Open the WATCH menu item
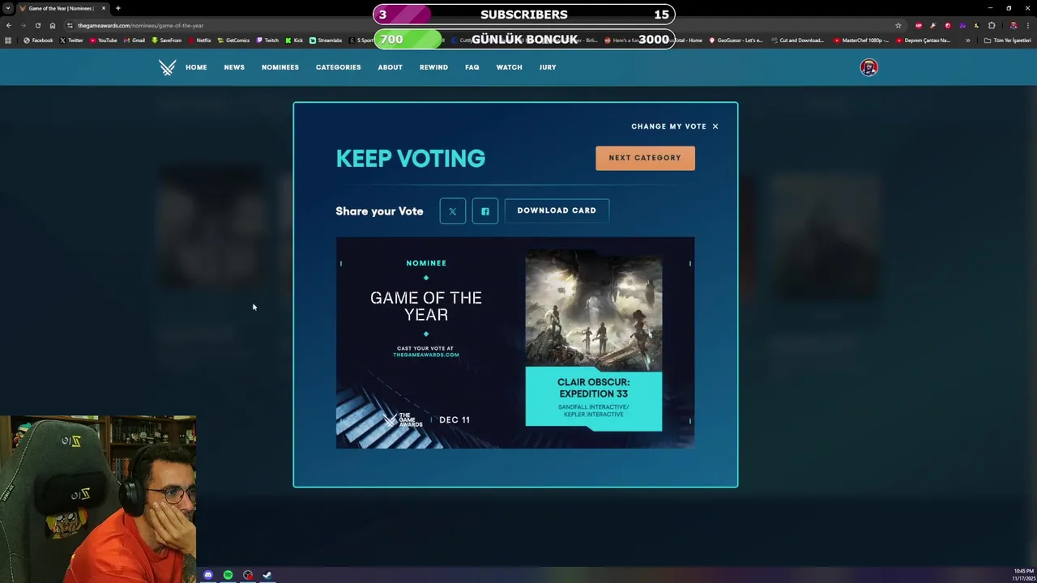Viewport: 1037px width, 583px height. (509, 67)
